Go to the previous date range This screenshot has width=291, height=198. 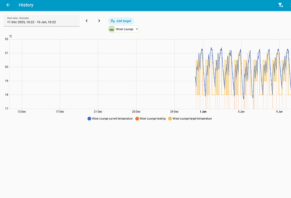pyautogui.click(x=87, y=21)
